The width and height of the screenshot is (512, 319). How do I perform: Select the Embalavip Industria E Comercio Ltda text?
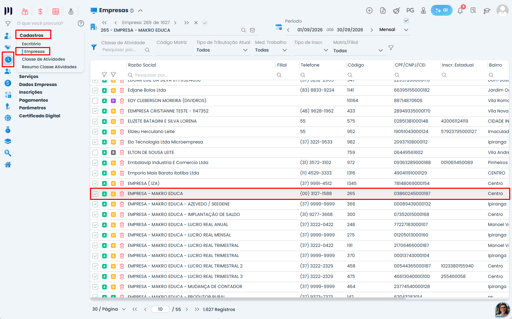168,163
